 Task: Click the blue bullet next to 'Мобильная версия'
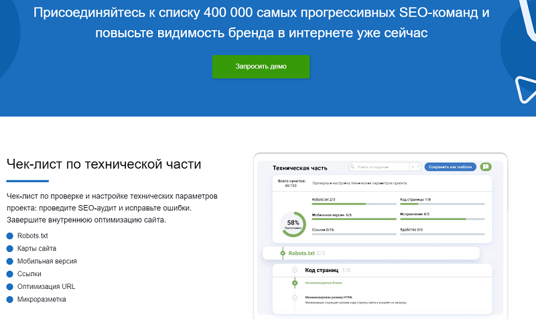pyautogui.click(x=10, y=261)
